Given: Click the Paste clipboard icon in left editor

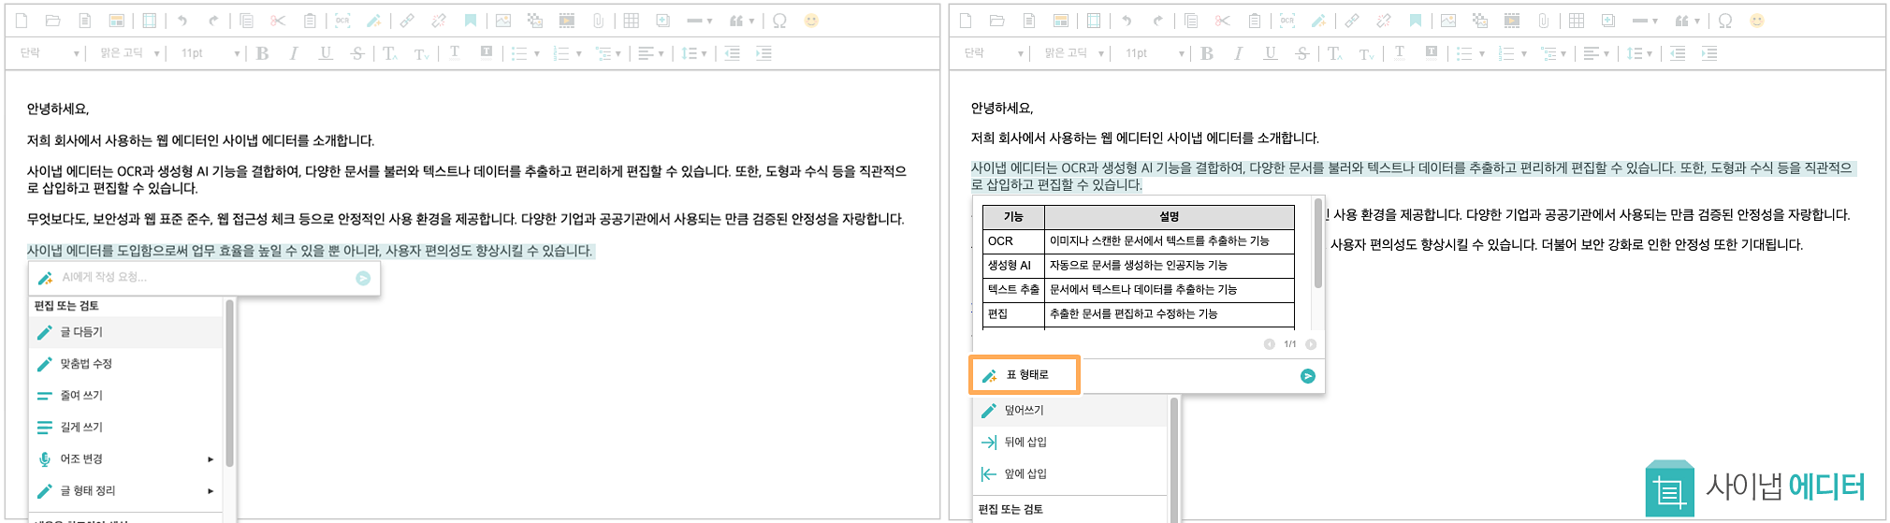Looking at the screenshot, I should coord(310,21).
